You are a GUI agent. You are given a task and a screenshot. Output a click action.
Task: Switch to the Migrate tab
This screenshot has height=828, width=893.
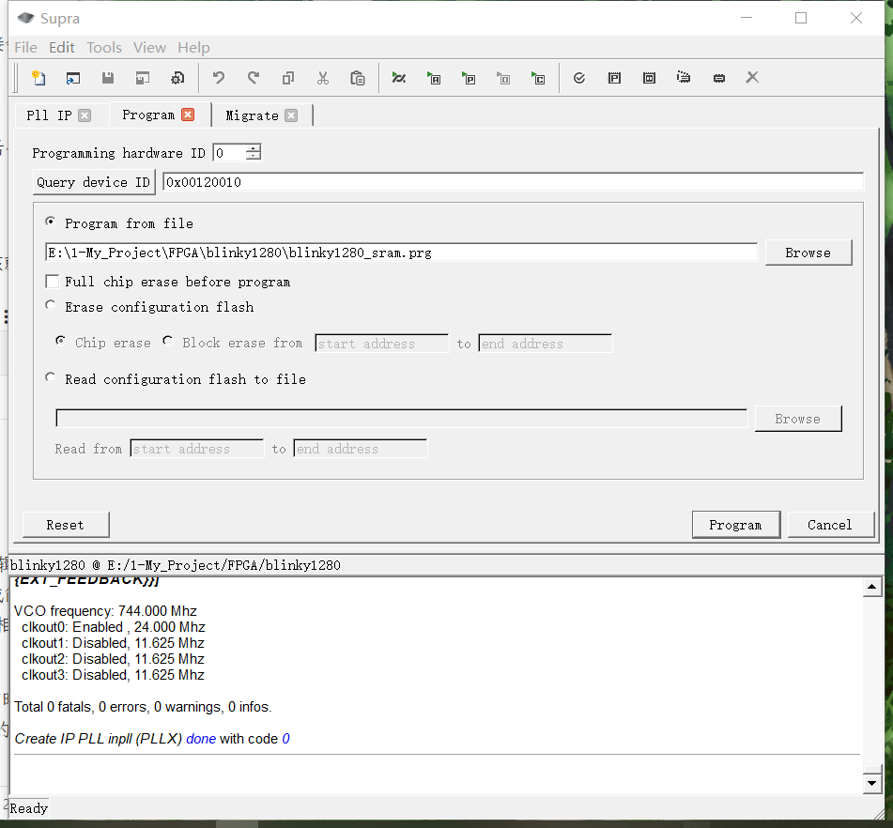coord(252,115)
